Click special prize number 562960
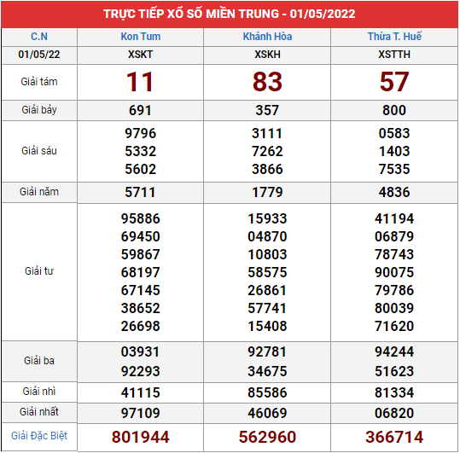The width and height of the screenshot is (460, 453). click(267, 437)
